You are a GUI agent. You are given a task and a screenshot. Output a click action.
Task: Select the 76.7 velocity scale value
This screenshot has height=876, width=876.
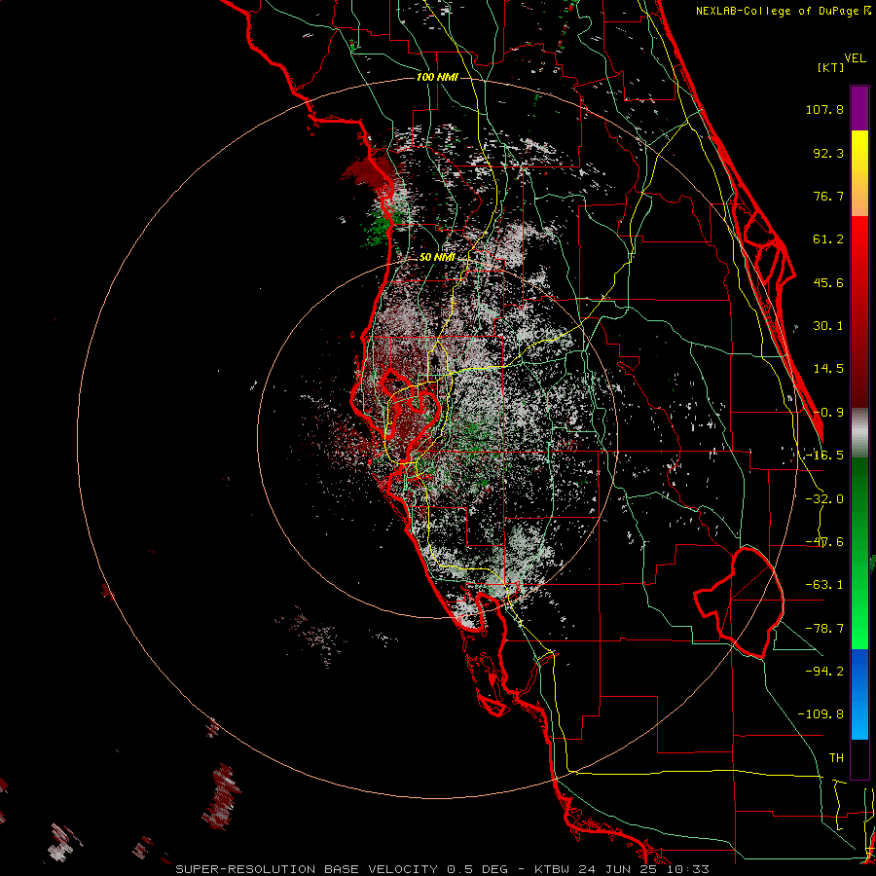(x=828, y=196)
